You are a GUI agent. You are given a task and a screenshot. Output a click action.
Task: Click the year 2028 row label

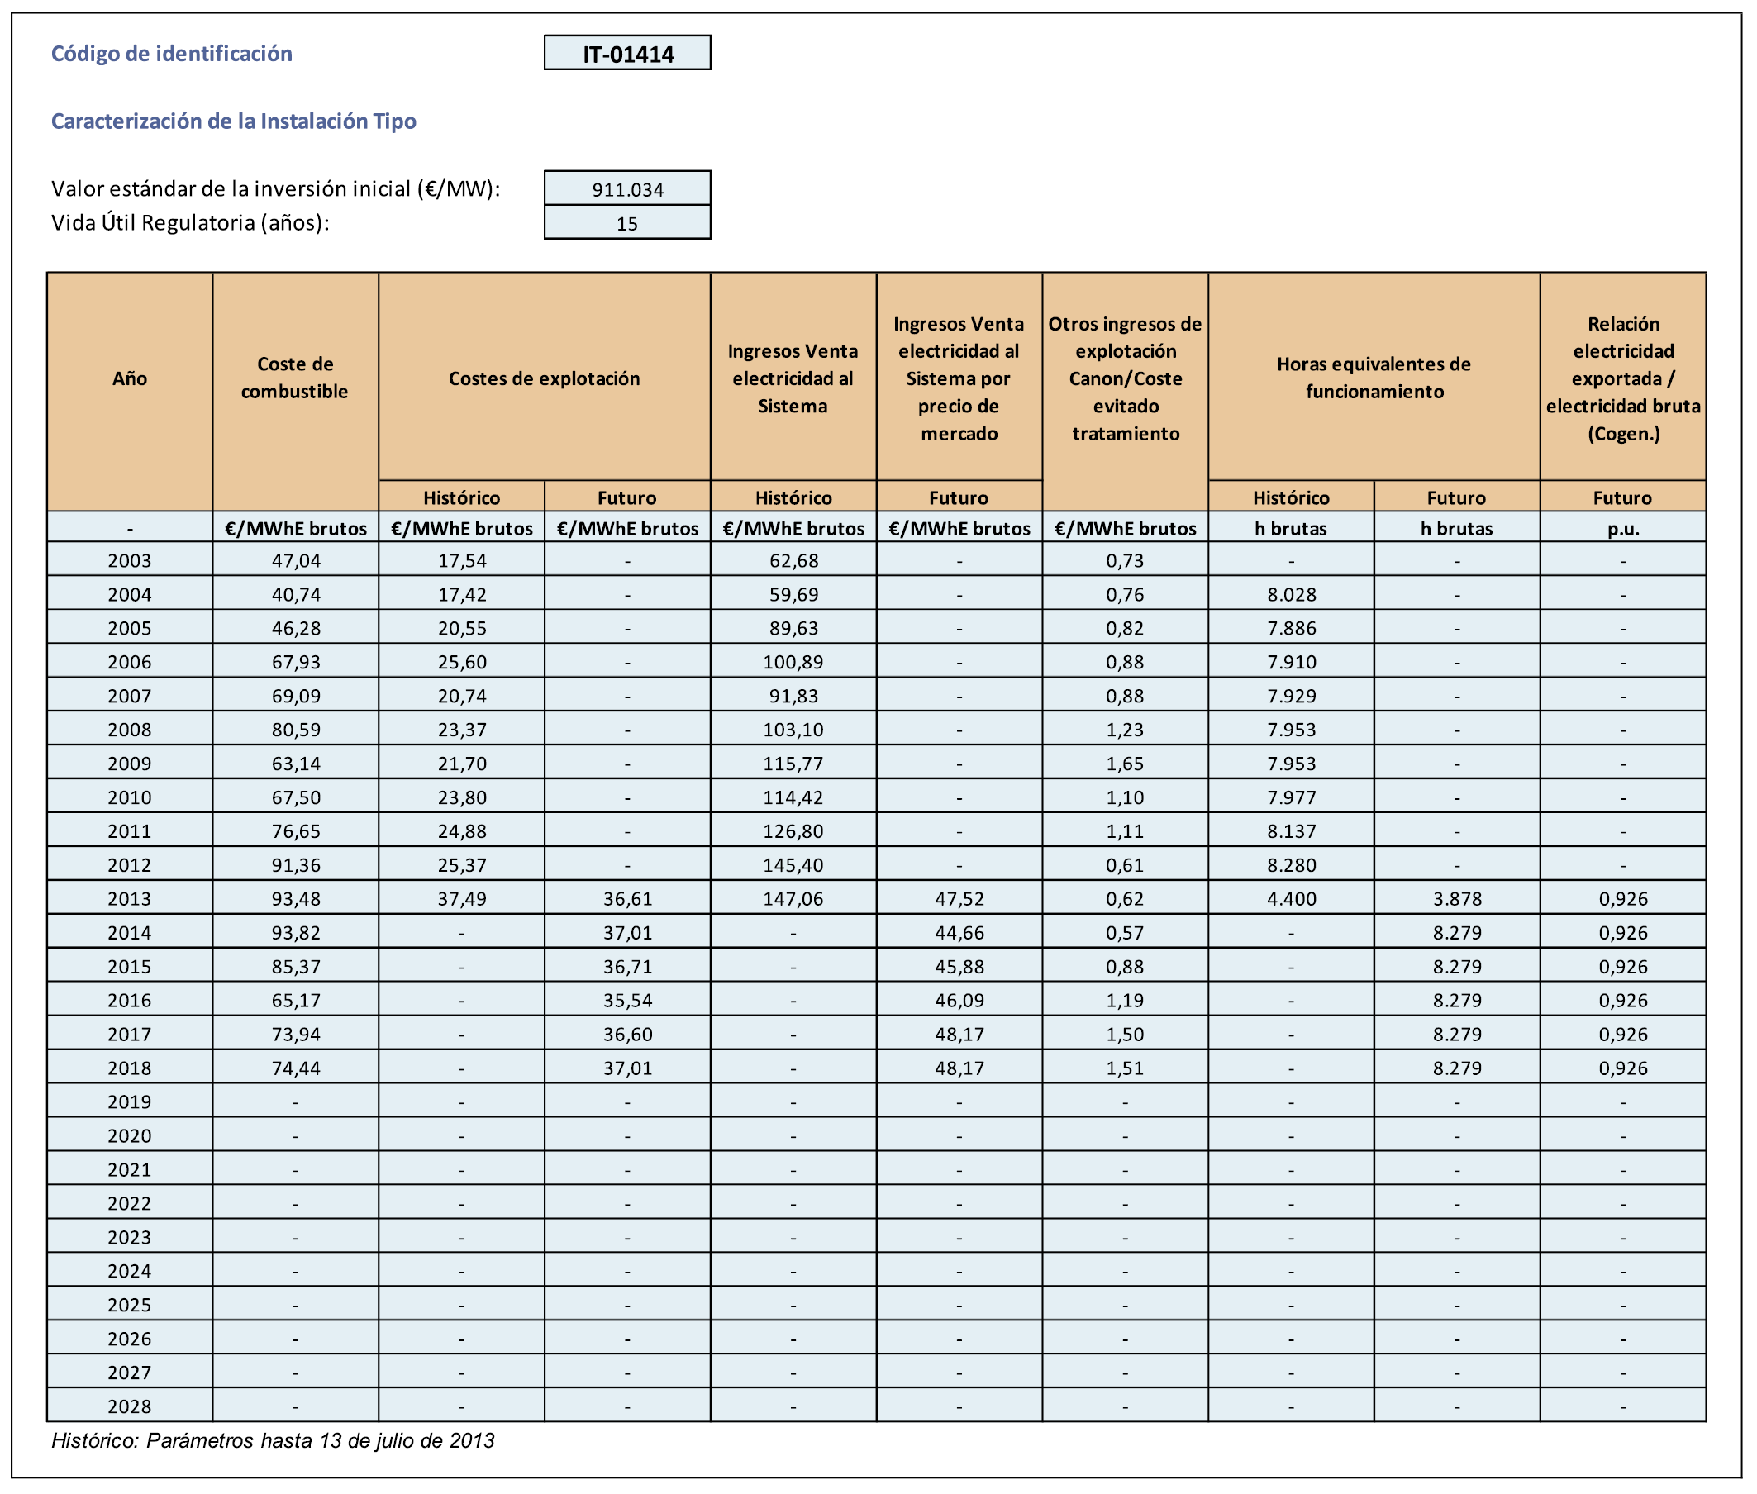pyautogui.click(x=130, y=1407)
